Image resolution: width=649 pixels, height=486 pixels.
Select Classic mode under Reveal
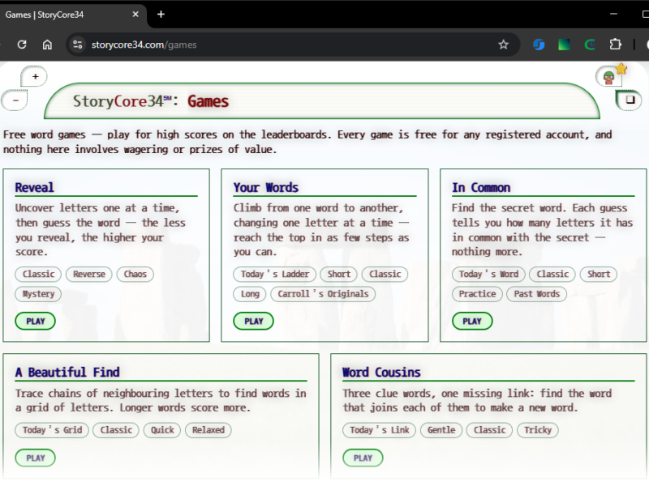coord(38,274)
